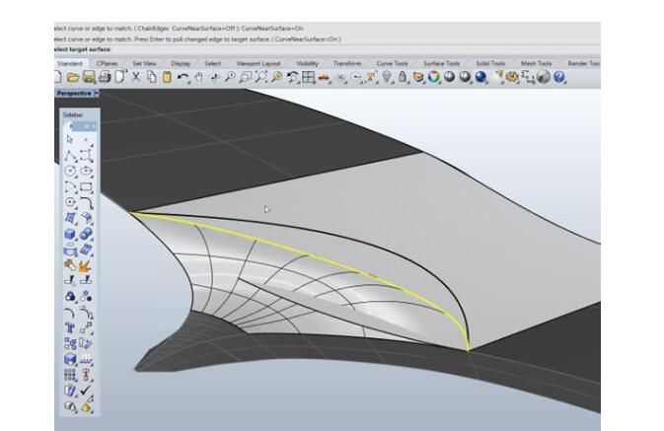
Task: Toggle the Lock objects padlock icon
Action: (x=403, y=77)
